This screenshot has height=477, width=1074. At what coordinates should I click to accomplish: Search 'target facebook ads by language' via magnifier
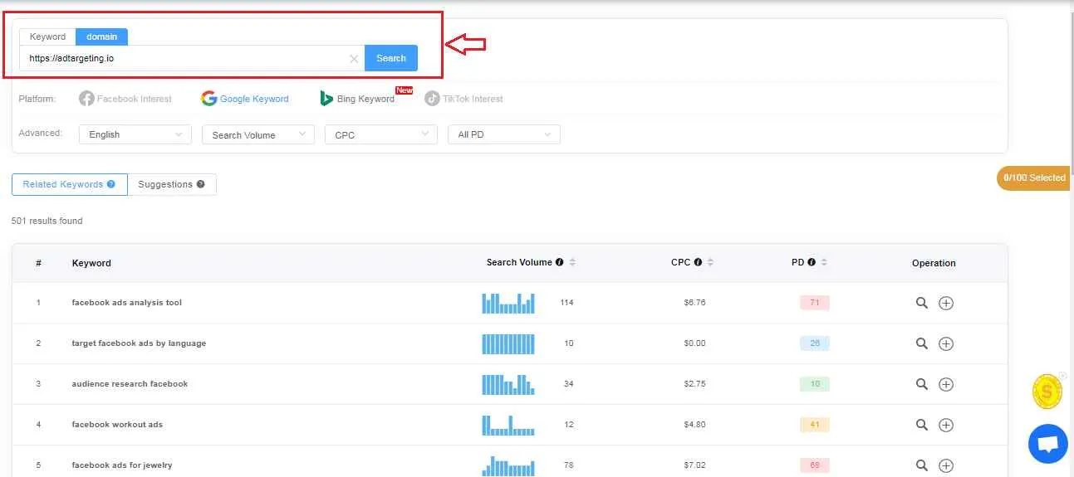(921, 343)
